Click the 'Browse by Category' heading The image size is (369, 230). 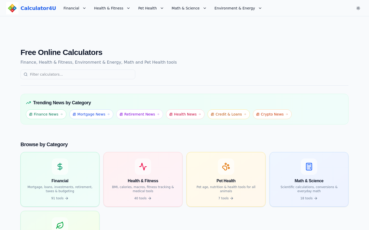click(44, 144)
